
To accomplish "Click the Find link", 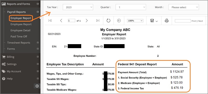I will click(x=194, y=21).
